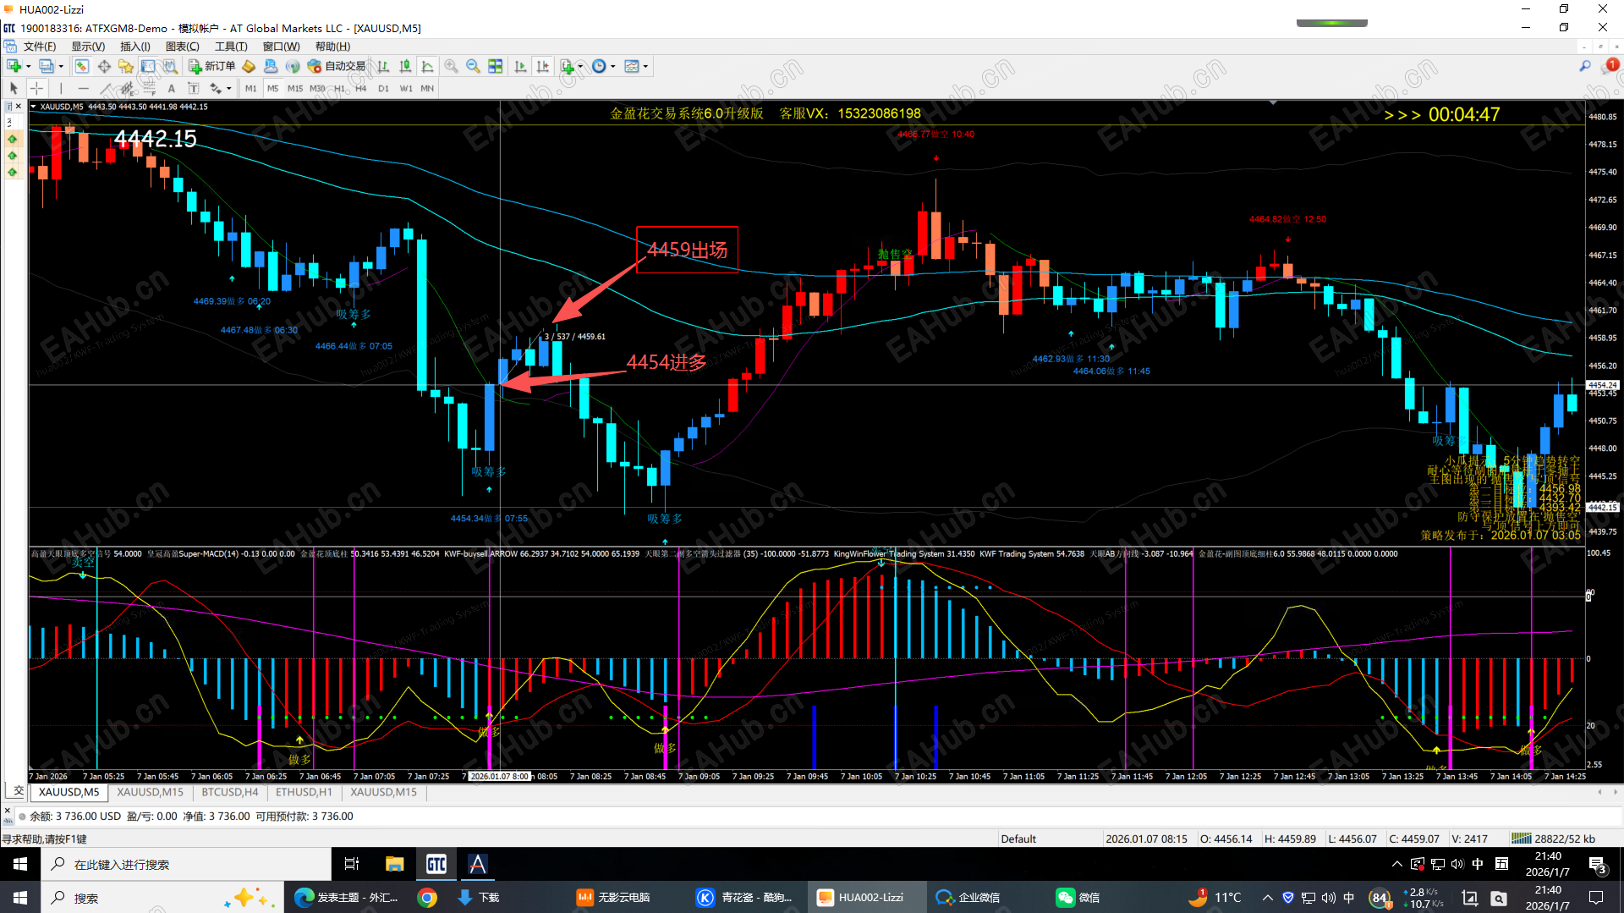The width and height of the screenshot is (1624, 913).
Task: Open the Strategy Tester icon
Action: click(170, 66)
